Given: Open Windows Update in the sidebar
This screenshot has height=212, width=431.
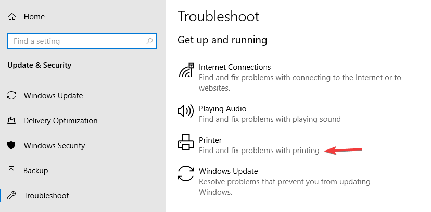Looking at the screenshot, I should 53,96.
